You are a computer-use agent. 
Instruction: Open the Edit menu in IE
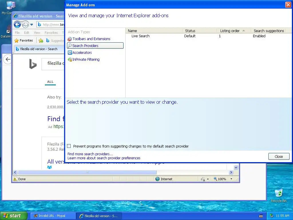[x=27, y=33]
